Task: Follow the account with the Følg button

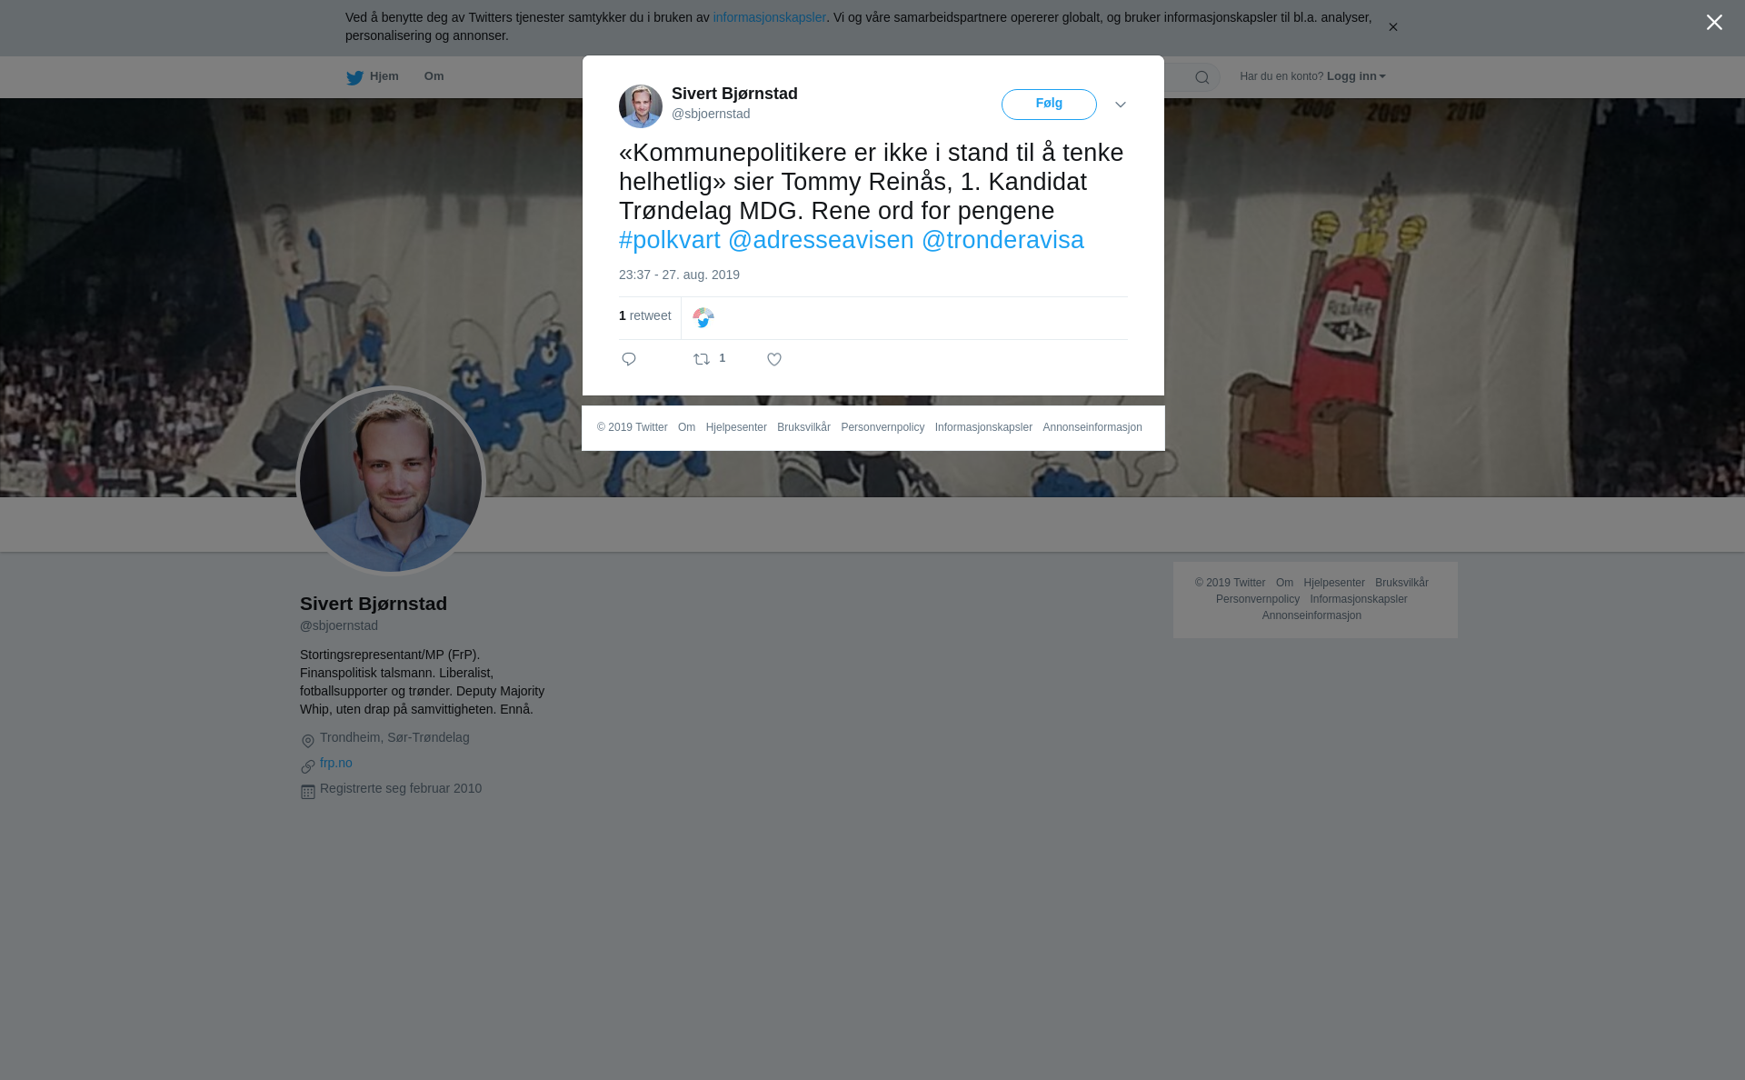Action: coord(1049,105)
